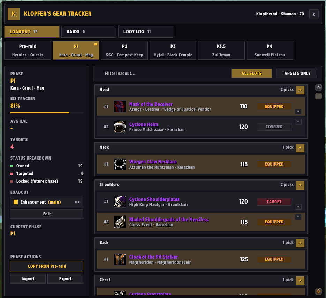Open the Raids tab

coord(89,32)
